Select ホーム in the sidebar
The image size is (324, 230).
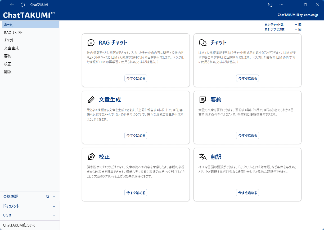(30, 25)
